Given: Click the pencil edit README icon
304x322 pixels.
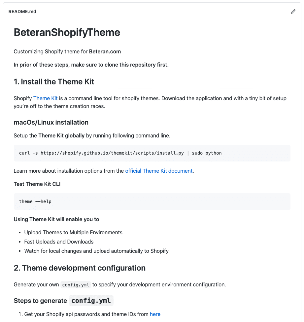Looking at the screenshot, I should pos(293,12).
